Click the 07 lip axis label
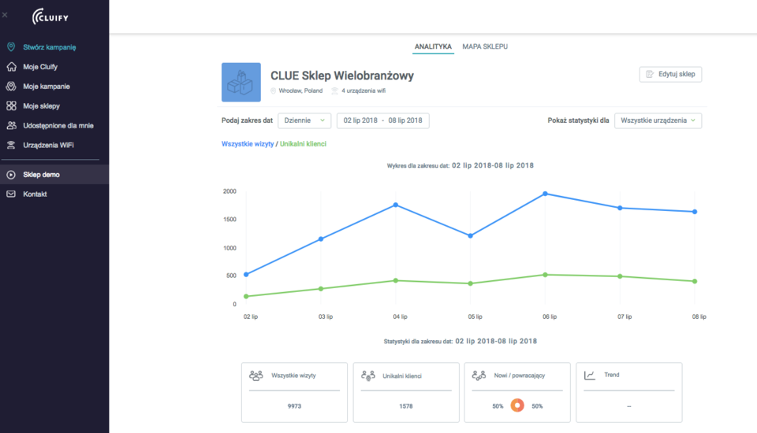757x433 pixels. (625, 316)
